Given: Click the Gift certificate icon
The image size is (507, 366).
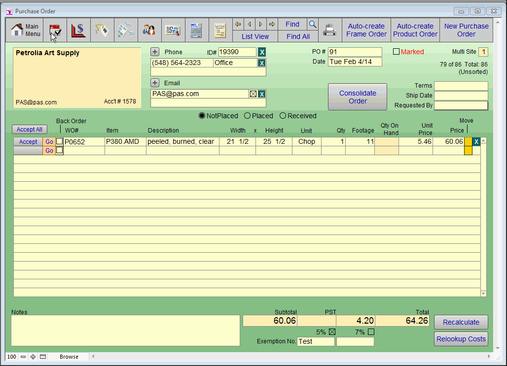Looking at the screenshot, I should tap(173, 30).
